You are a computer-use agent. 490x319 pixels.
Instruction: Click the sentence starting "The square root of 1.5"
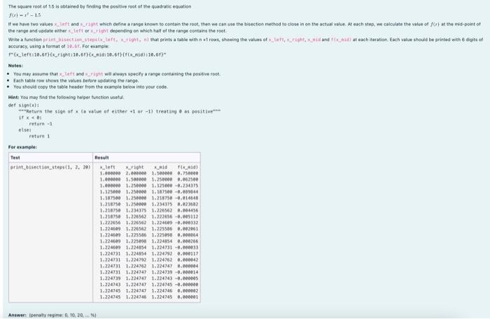point(99,6)
